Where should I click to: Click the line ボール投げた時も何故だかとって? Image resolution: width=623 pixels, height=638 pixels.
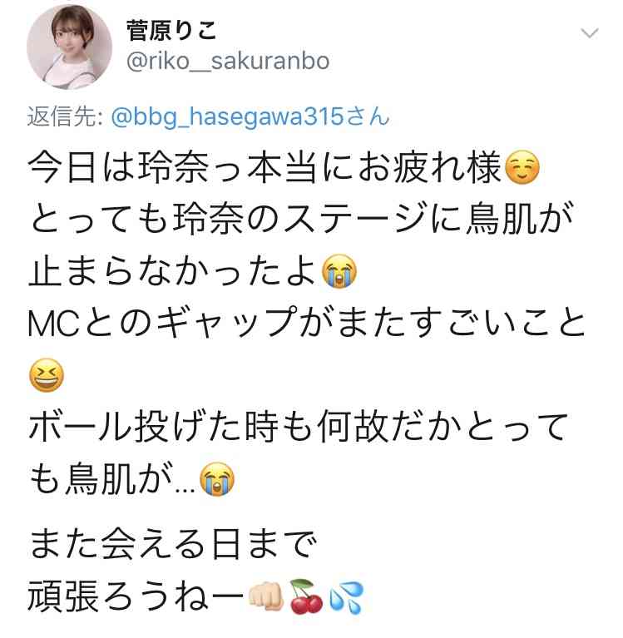298,428
